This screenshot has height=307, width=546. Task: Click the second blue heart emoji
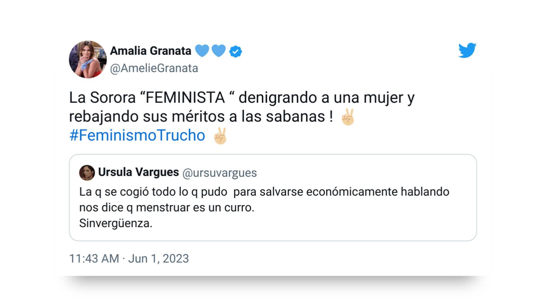[219, 51]
